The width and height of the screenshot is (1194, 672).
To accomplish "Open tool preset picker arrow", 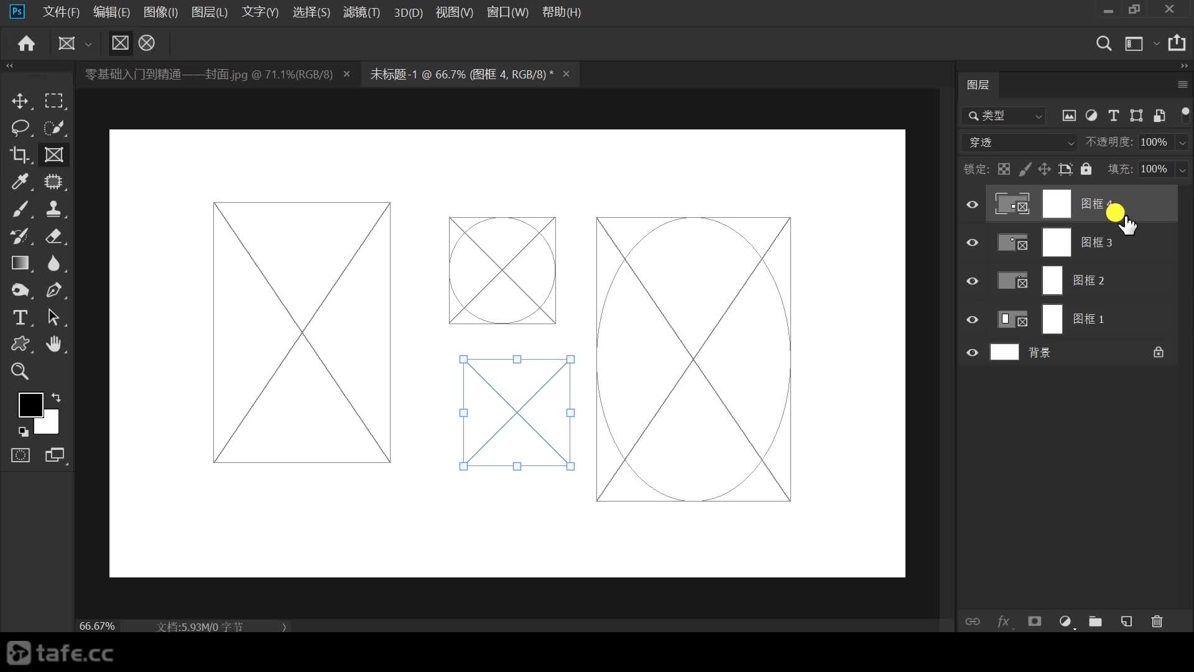I will [x=88, y=44].
